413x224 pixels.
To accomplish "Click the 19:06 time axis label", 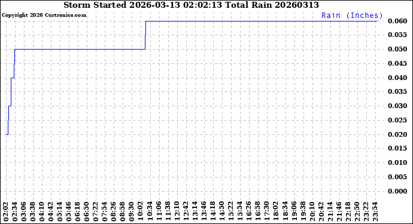I will [294, 211].
